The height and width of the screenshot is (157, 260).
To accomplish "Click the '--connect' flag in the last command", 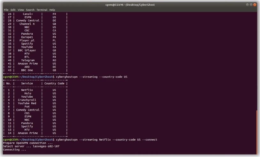I will (149, 140).
